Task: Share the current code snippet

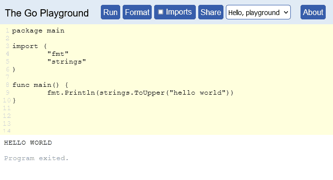Action: (211, 12)
